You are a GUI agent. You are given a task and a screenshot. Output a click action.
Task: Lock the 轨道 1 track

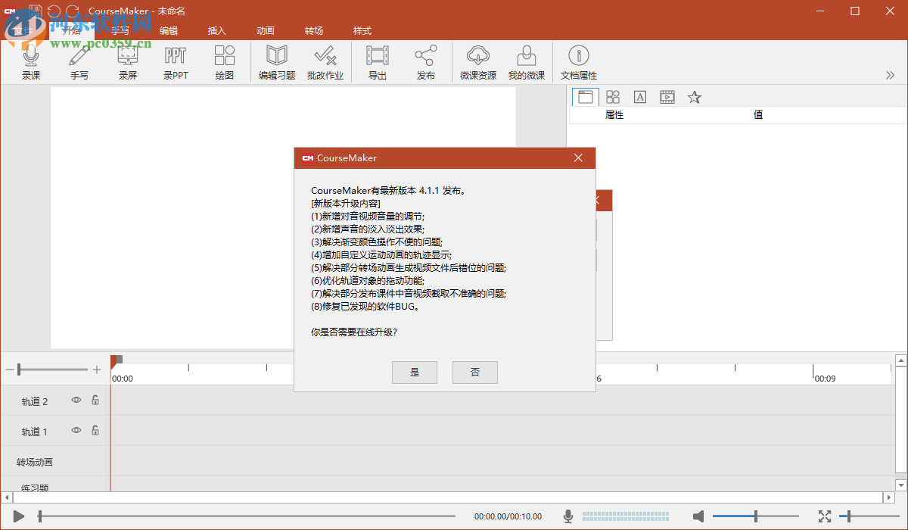95,430
